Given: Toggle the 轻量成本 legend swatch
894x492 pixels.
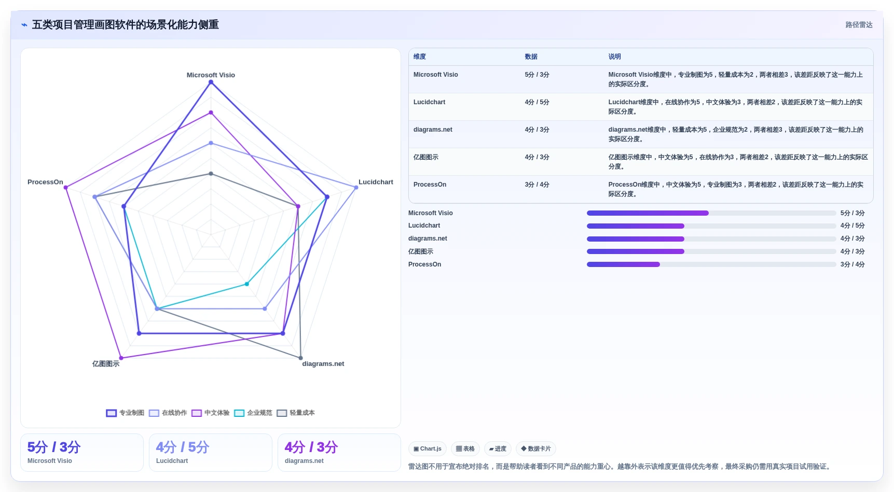Looking at the screenshot, I should 282,413.
